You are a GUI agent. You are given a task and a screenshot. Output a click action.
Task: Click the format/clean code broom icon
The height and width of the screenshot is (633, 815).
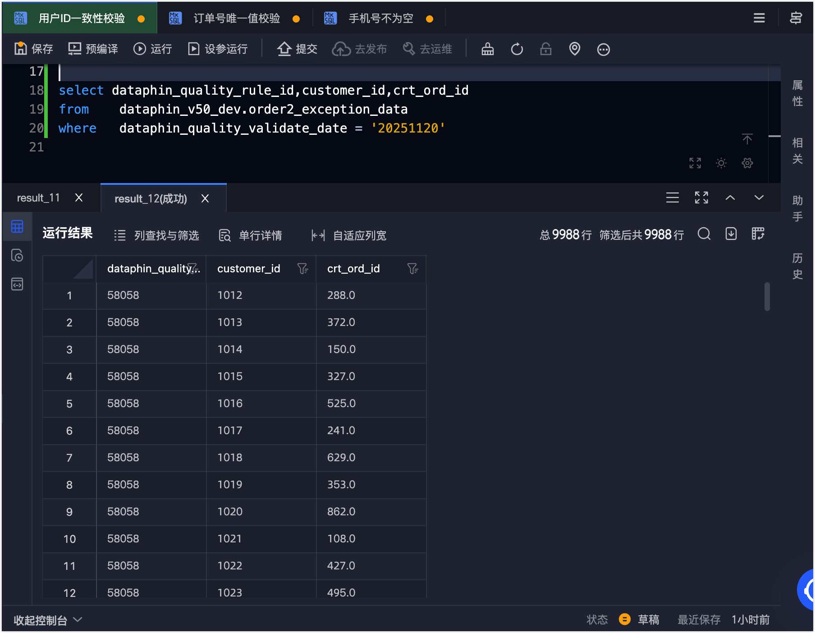coord(488,49)
